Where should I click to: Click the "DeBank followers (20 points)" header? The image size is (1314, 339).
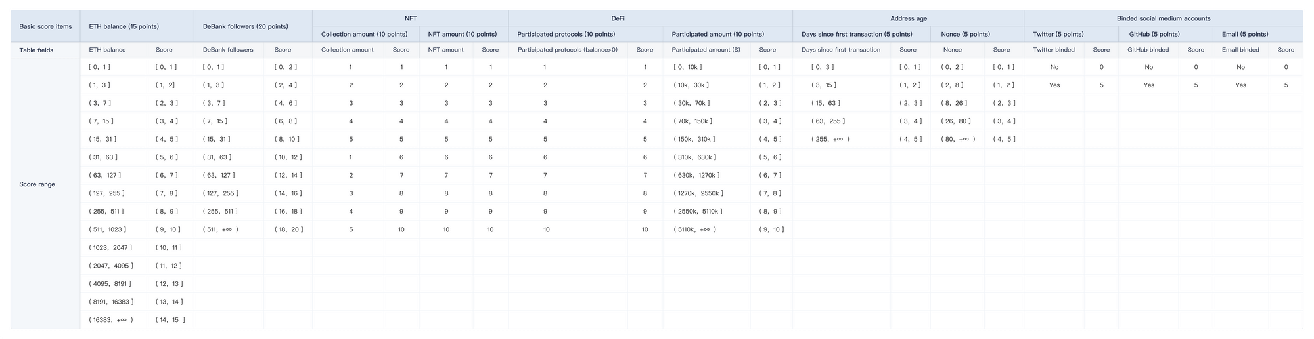click(245, 26)
